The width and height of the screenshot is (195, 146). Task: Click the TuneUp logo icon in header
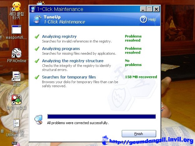pos(37,19)
